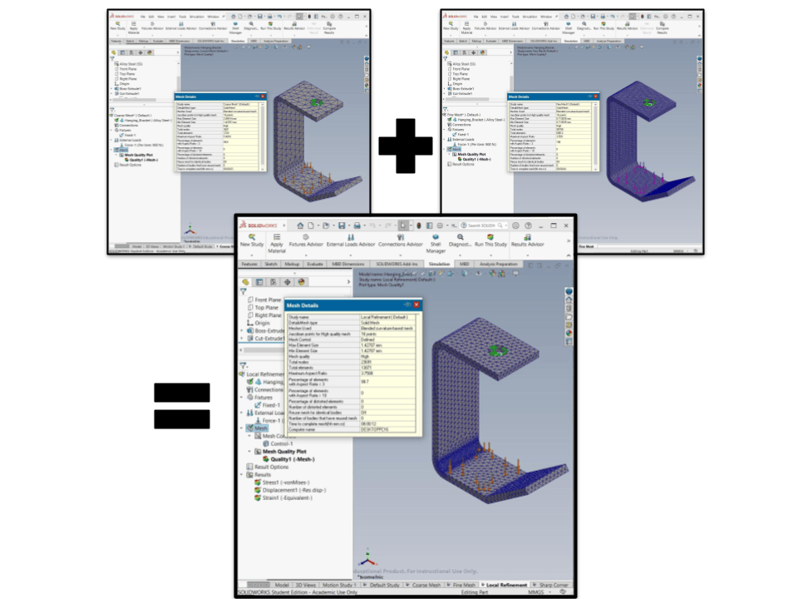798x599 pixels.
Task: Select Quality1 (-Mesh-) plot in bottom window tree
Action: pos(288,459)
